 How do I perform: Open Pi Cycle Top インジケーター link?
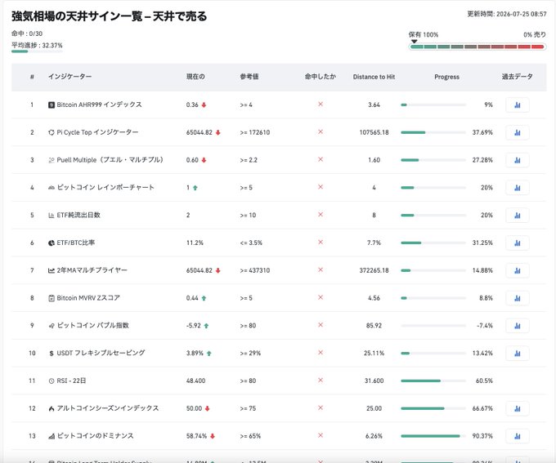(x=97, y=132)
